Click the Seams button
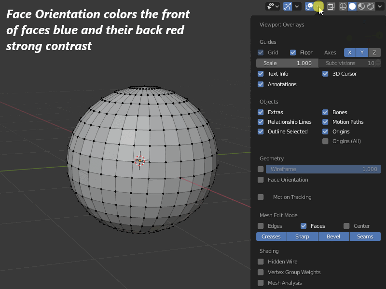Image resolution: width=386 pixels, height=289 pixels. coord(365,236)
